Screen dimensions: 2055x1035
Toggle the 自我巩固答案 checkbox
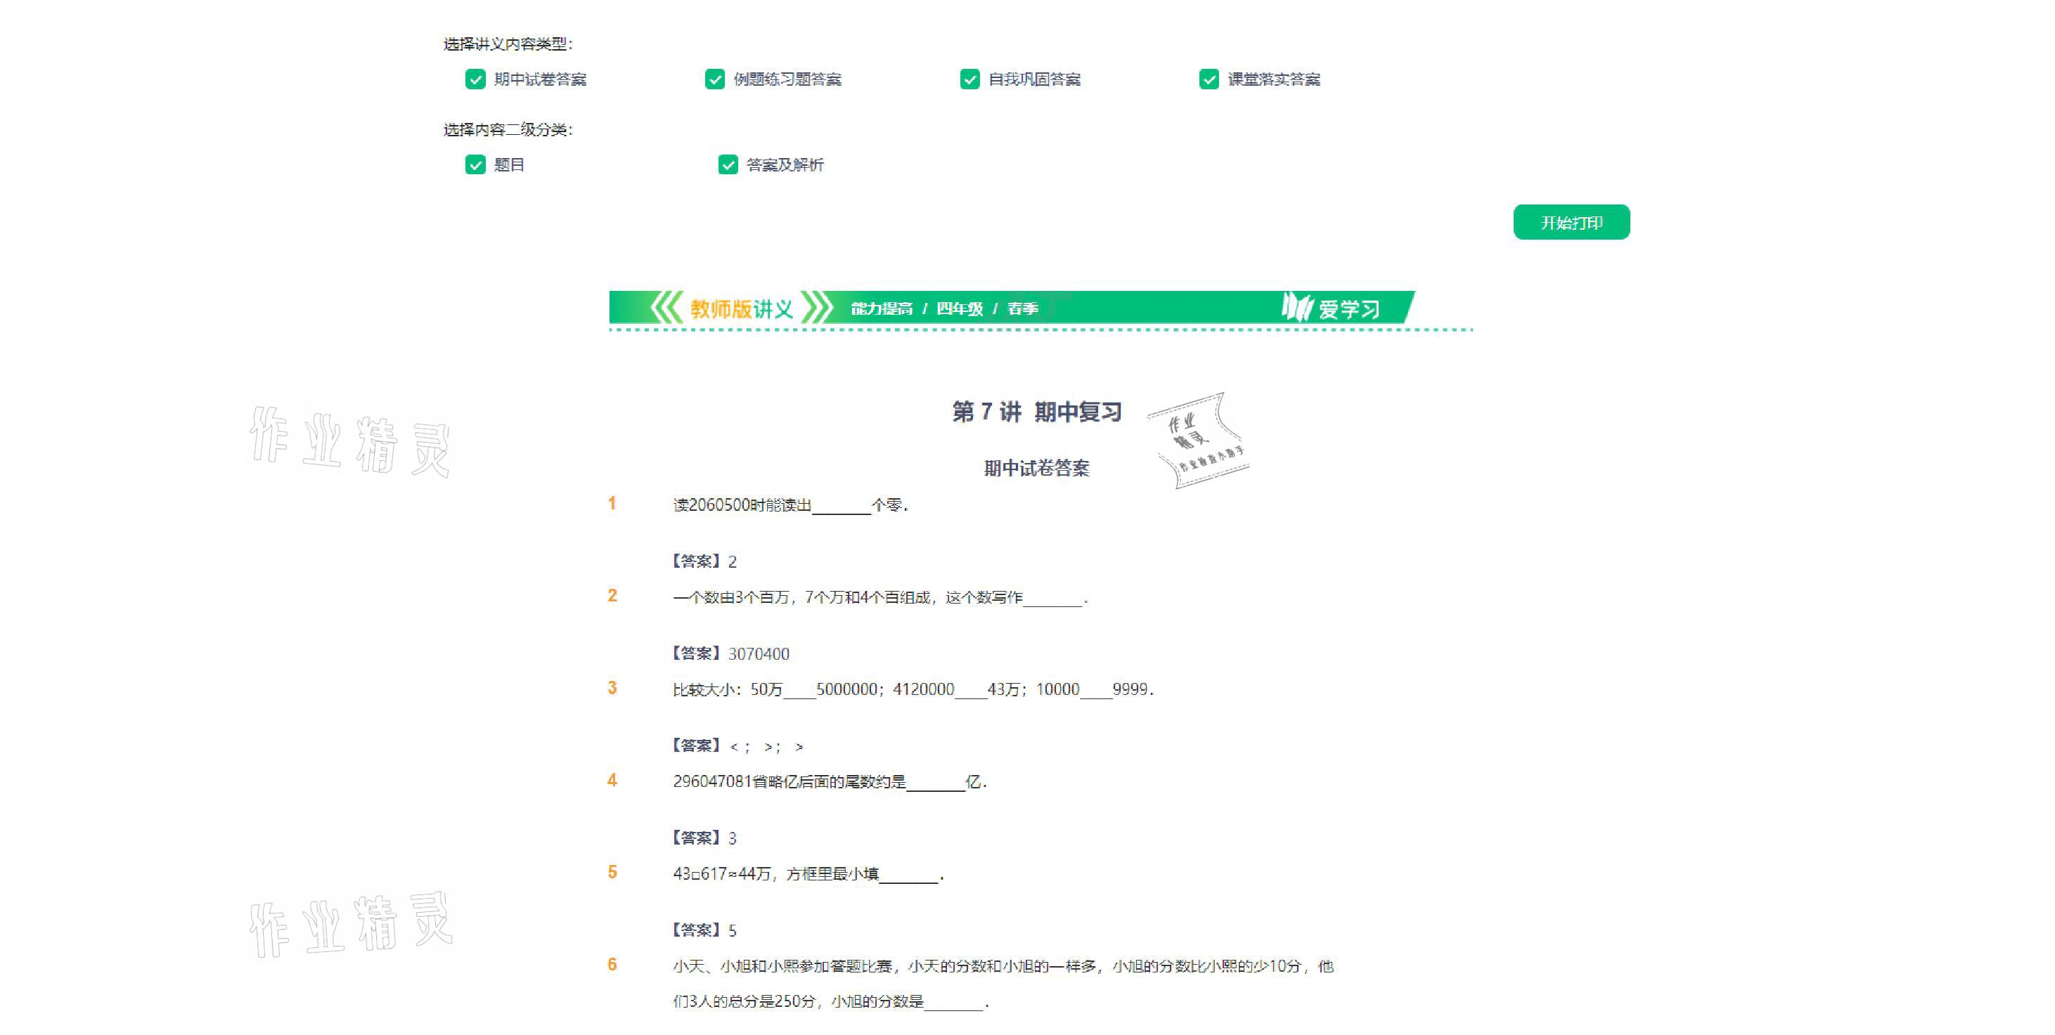(969, 79)
